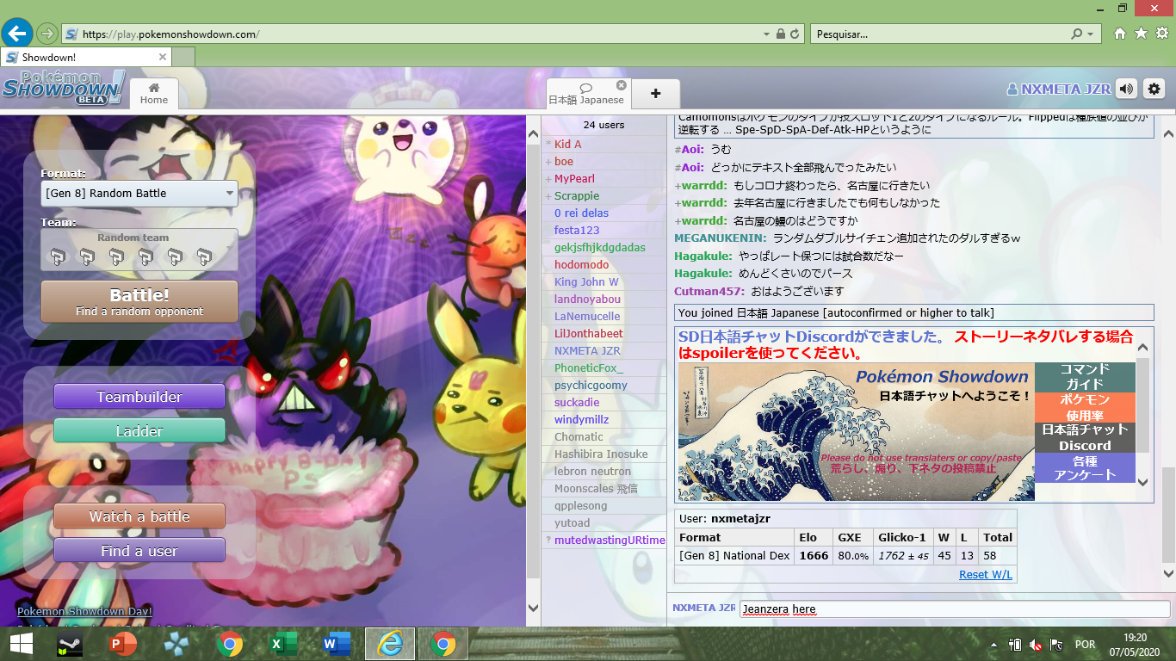The image size is (1176, 661).
Task: Click コマンドガイド button in banner
Action: coord(1085,376)
